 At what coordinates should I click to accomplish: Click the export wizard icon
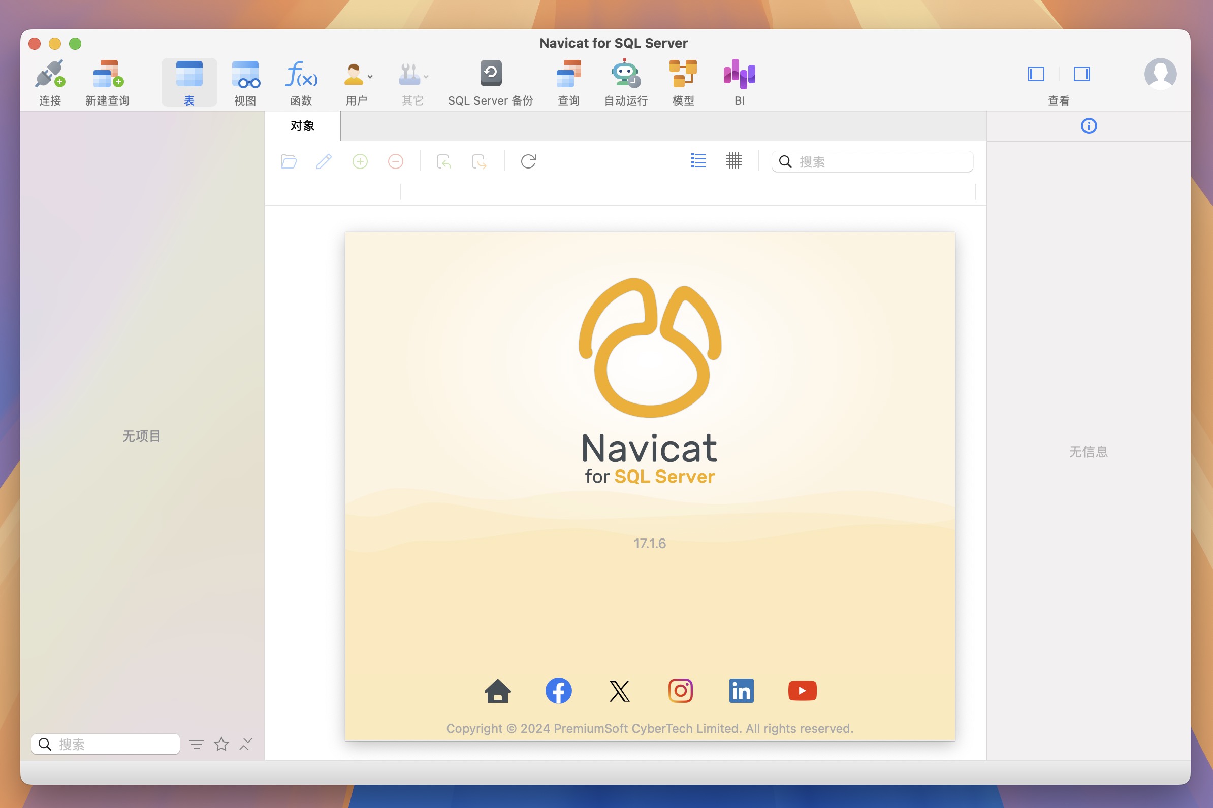tap(479, 161)
